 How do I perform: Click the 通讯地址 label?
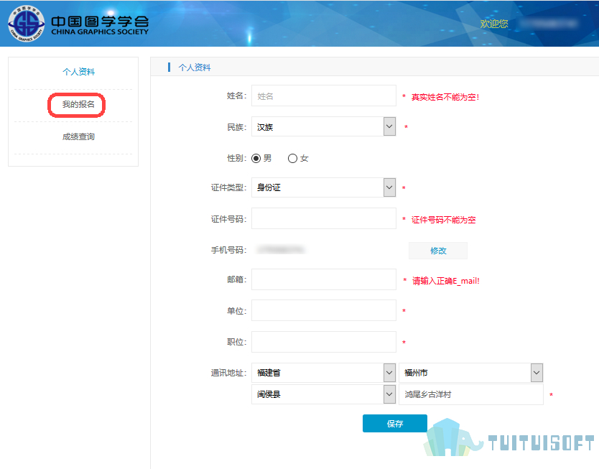tap(228, 373)
